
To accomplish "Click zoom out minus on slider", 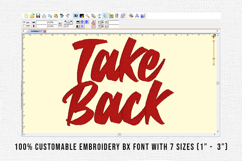I will tap(214, 64).
